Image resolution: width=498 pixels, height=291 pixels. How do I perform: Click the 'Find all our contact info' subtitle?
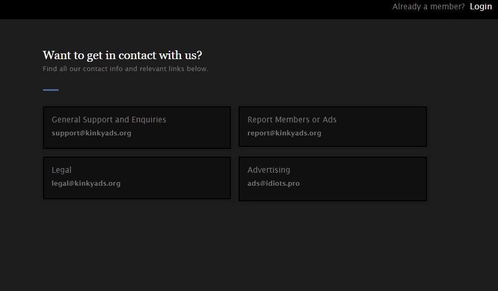tap(125, 69)
